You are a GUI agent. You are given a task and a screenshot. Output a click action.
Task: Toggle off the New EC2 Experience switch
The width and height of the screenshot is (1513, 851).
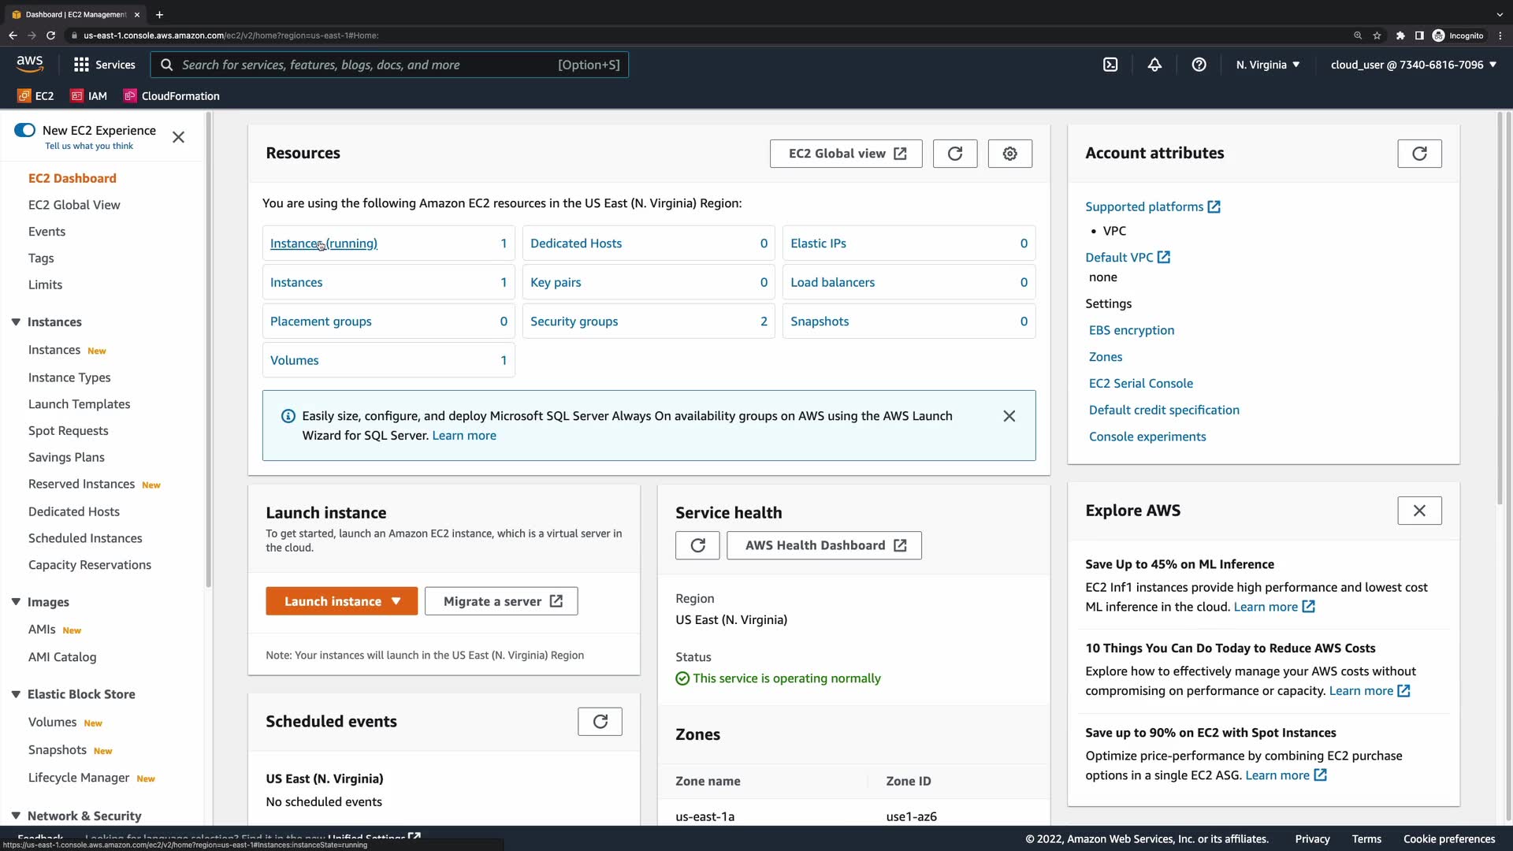click(25, 130)
